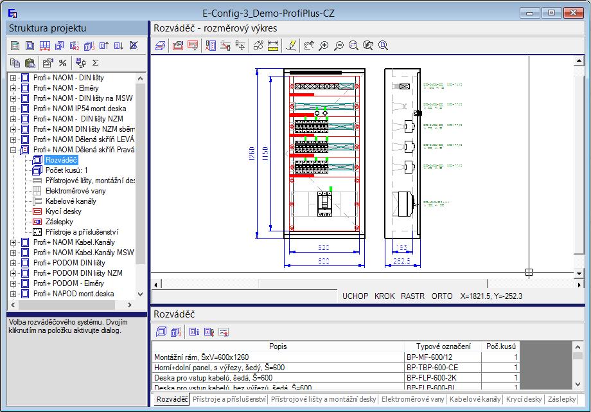This screenshot has height=412, width=591.
Task: Toggle ORTO mode in status bar
Action: [x=442, y=296]
